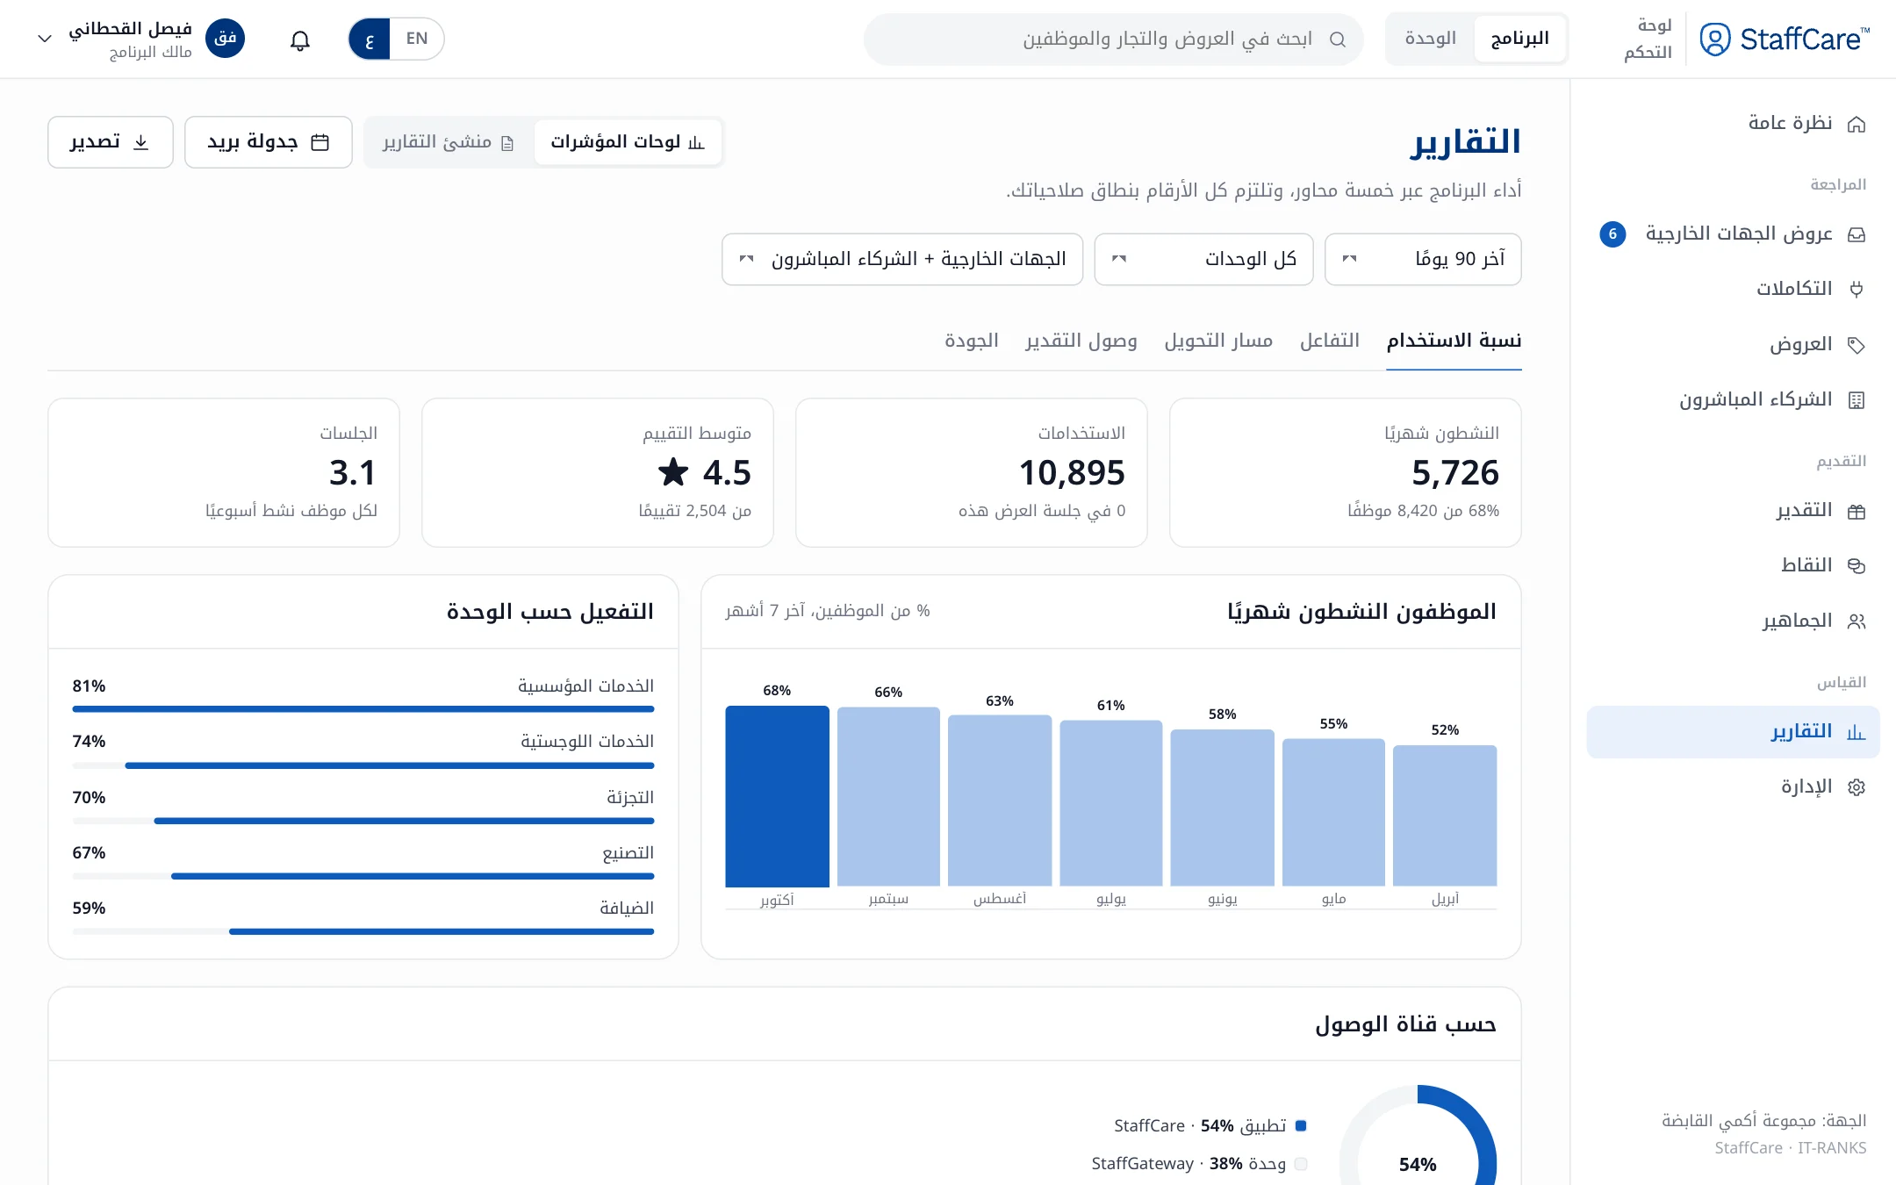Click the أكتوبر 68% chart bar
This screenshot has width=1896, height=1185.
pos(778,796)
